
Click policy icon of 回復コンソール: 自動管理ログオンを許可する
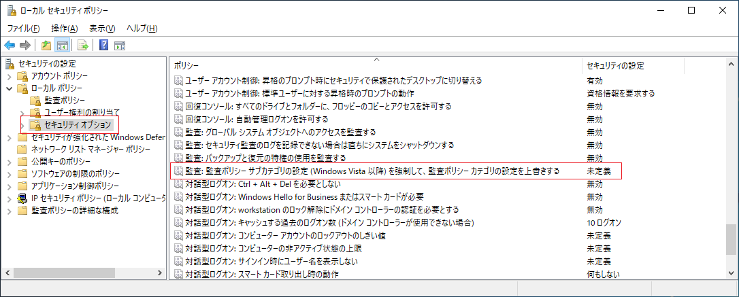pyautogui.click(x=178, y=119)
